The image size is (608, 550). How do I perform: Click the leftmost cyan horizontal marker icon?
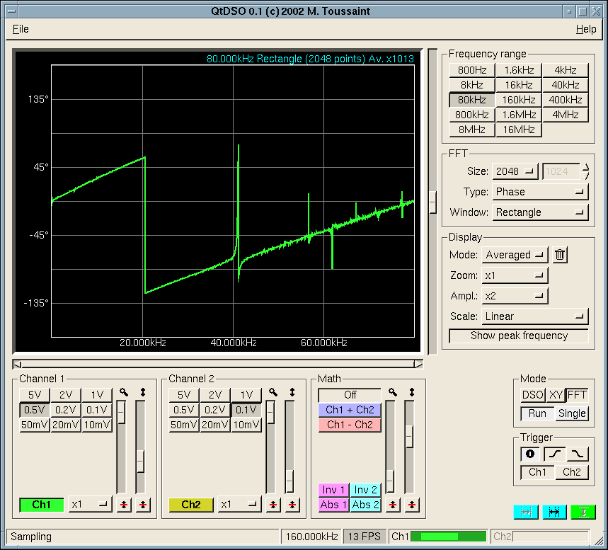pyautogui.click(x=526, y=512)
